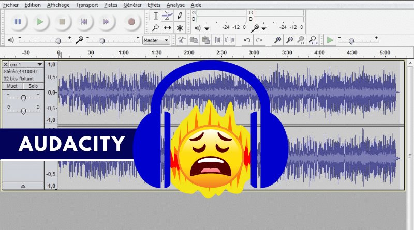Expand the input meter microphone dropdown arrow
The height and width of the screenshot is (230, 414).
tap(264, 27)
